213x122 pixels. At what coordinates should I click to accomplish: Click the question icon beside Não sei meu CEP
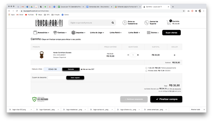tap(81, 69)
